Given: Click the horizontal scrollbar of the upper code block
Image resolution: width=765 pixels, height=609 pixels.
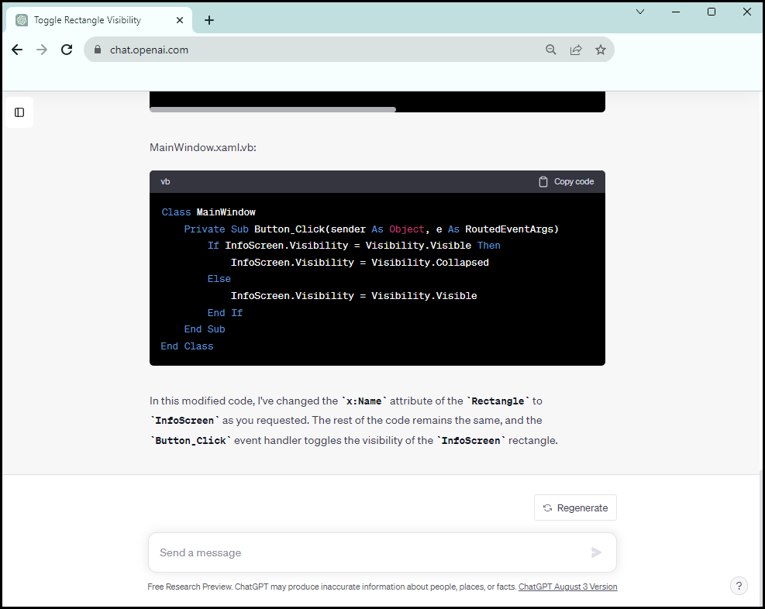Looking at the screenshot, I should (x=273, y=110).
